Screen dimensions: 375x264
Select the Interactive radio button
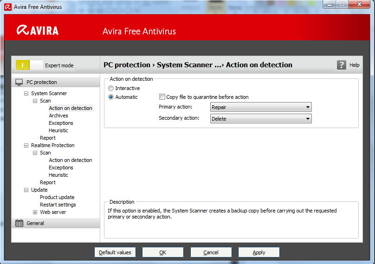click(x=111, y=88)
